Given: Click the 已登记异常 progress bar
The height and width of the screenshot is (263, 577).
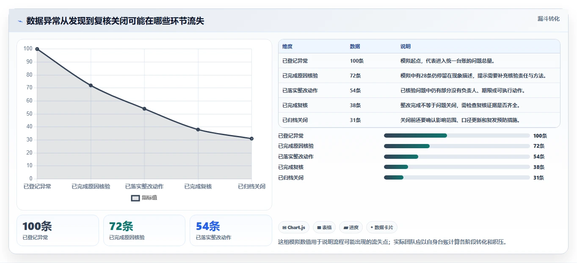Looking at the screenshot, I should (457, 136).
